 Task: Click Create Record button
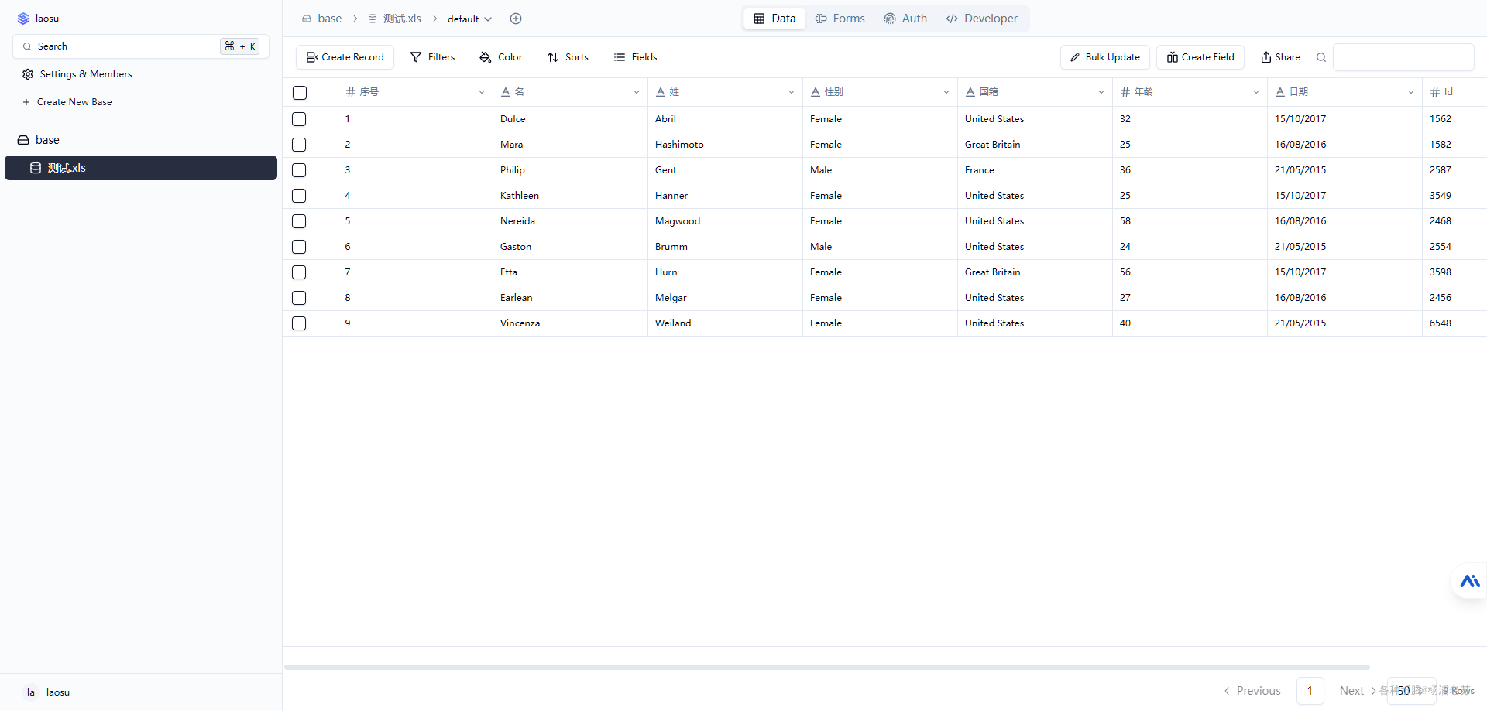(x=345, y=57)
